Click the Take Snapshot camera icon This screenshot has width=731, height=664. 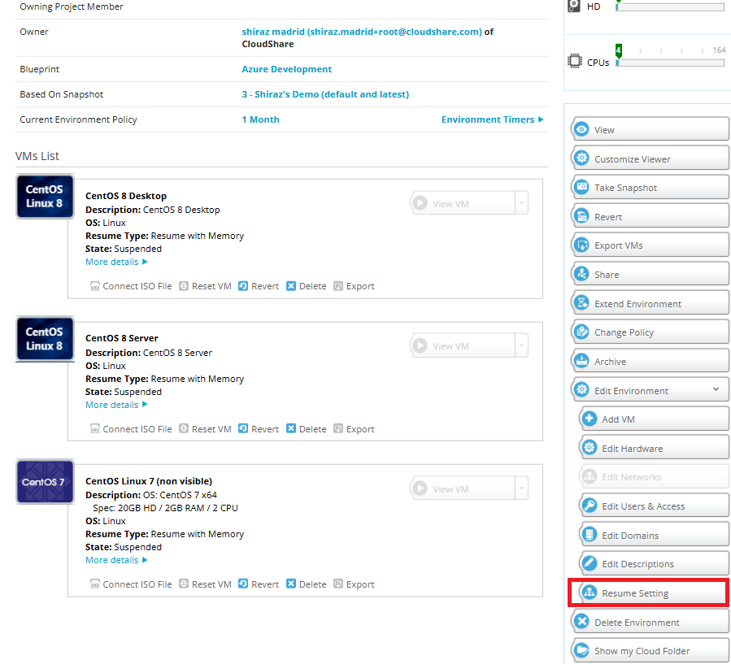coord(581,187)
